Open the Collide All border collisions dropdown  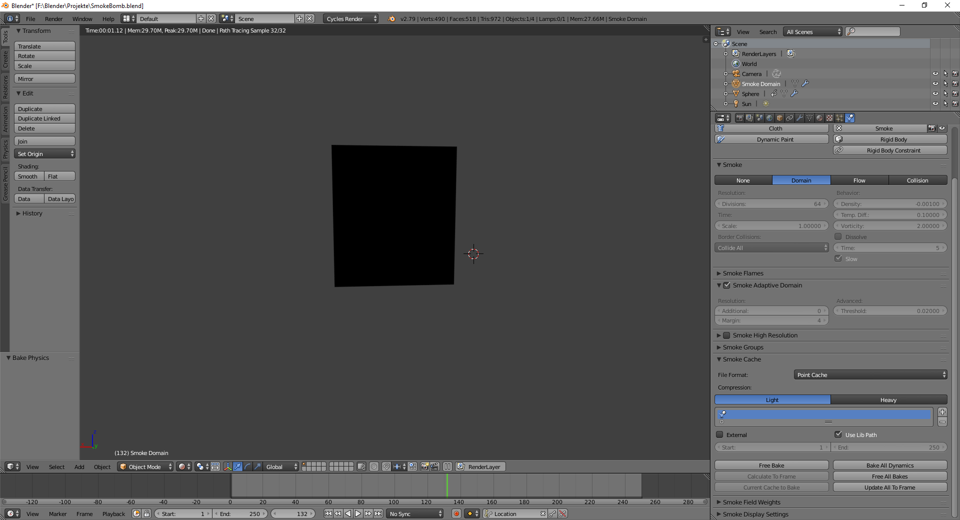pos(771,247)
